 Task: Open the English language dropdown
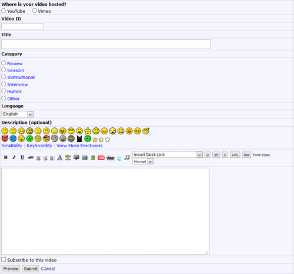17,114
